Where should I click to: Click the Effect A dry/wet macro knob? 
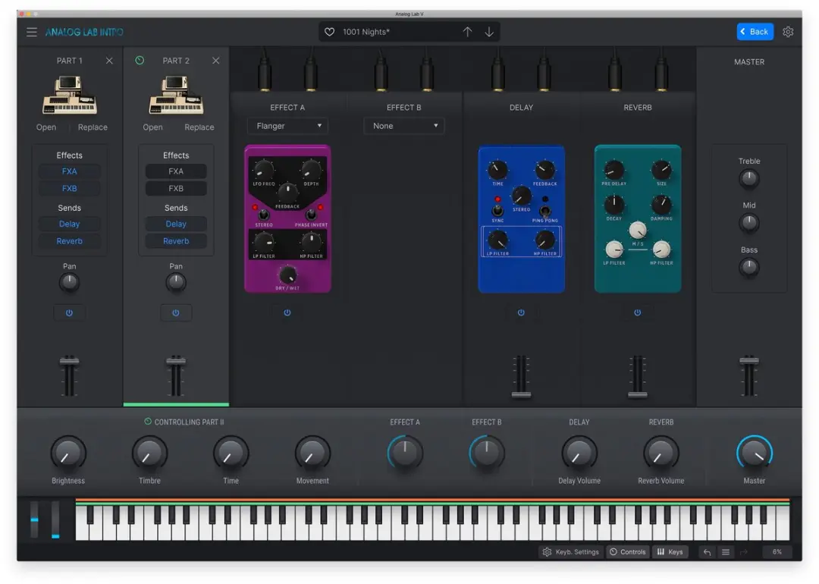405,452
